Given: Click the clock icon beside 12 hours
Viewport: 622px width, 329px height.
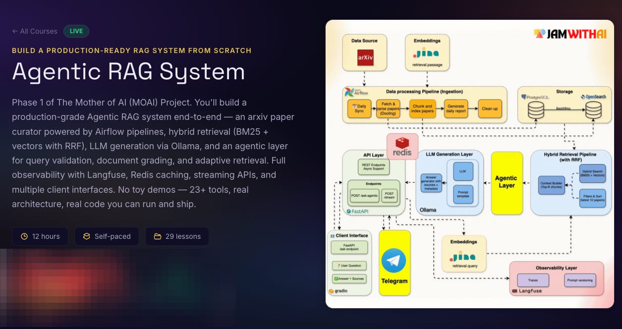Looking at the screenshot, I should tap(24, 236).
